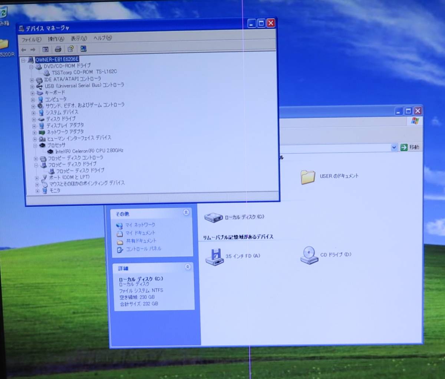Select the USER のドキュメント folder icon
445x379 pixels.
[308, 177]
